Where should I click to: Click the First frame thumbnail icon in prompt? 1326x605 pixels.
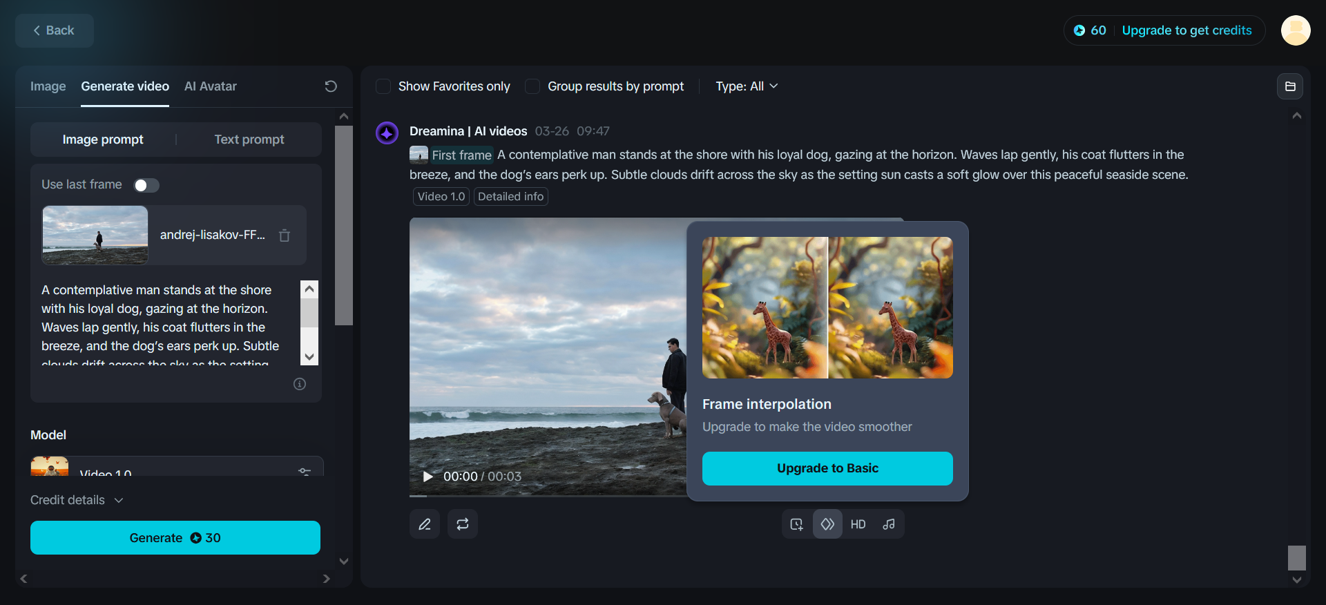pos(419,154)
